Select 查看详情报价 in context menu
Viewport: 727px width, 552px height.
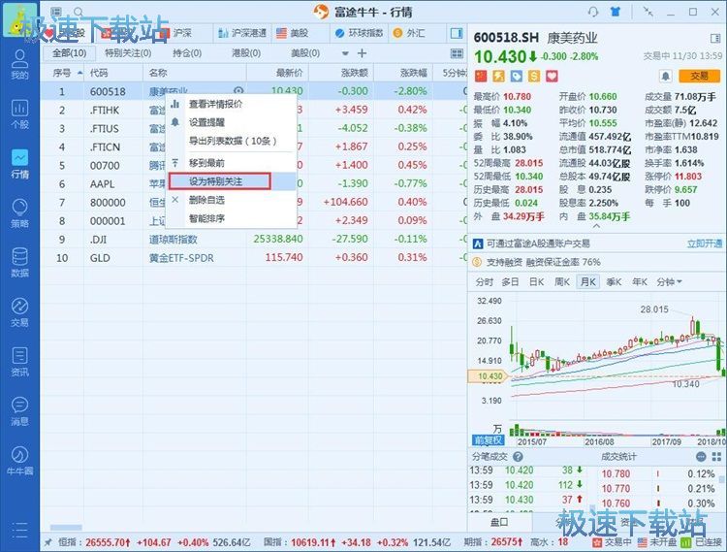pos(231,104)
